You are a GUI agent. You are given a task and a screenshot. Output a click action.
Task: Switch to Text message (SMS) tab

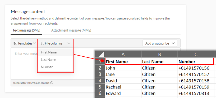pyautogui.click(x=26, y=30)
